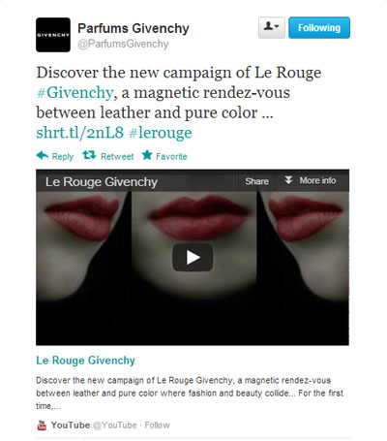Open the #Givenchy hashtag link

pos(74,93)
